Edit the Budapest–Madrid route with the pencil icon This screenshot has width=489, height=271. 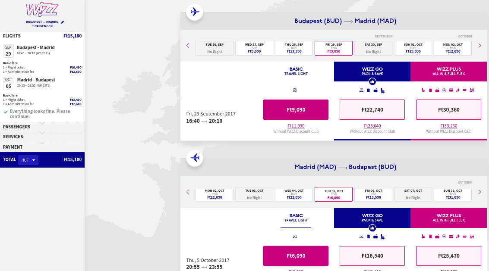pyautogui.click(x=63, y=22)
